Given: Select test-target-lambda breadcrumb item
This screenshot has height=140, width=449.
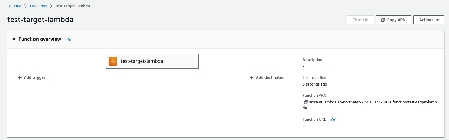Looking at the screenshot, I should pos(73,6).
